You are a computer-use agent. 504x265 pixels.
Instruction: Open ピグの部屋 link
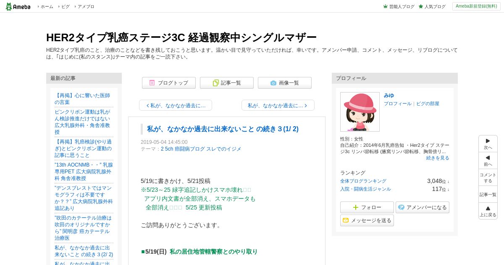(428, 103)
